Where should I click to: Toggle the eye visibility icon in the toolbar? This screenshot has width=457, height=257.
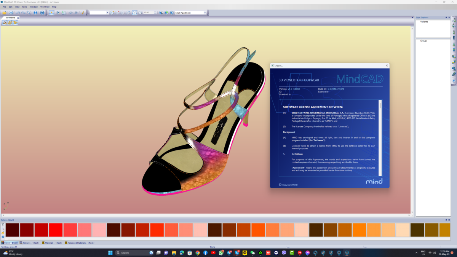pos(75,12)
